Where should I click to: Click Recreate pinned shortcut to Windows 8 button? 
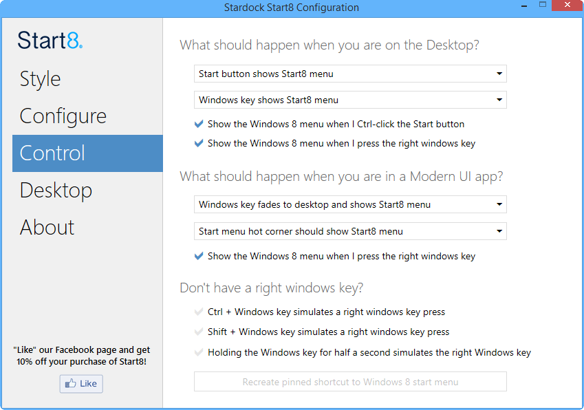(350, 382)
